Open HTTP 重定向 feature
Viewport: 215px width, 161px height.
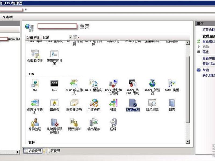(94, 85)
